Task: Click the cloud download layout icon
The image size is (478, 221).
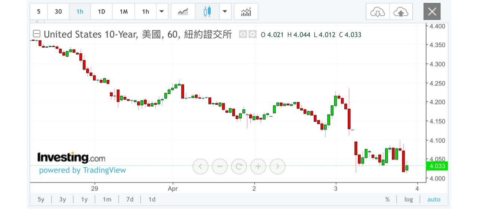Action: (x=377, y=12)
